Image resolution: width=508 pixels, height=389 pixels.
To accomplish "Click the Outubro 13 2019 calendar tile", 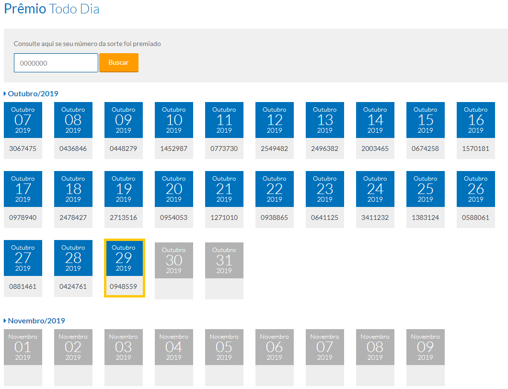I will (x=325, y=120).
